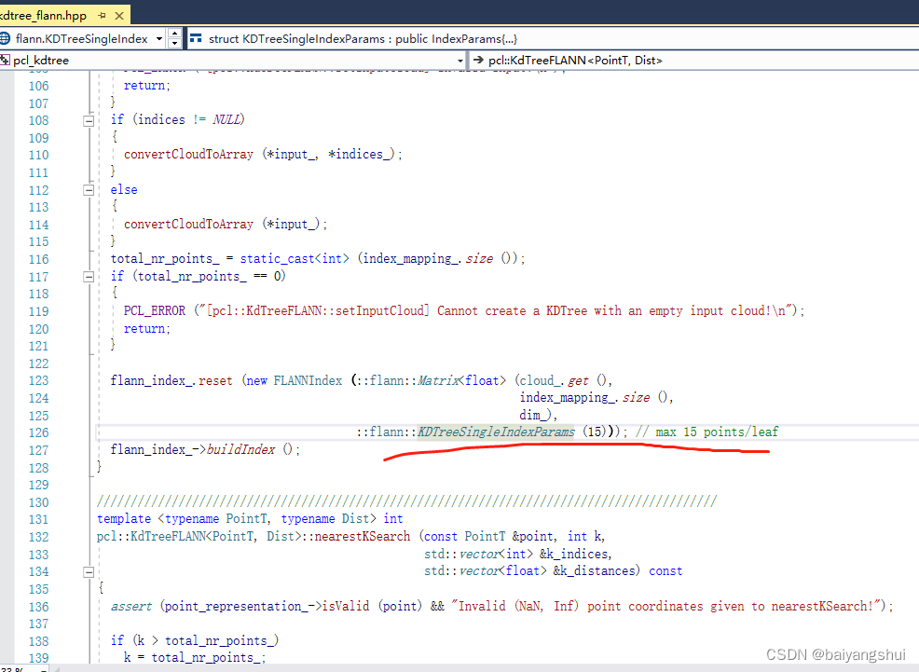Click the arrow icon before pcl::KdTreeFLANN
The height and width of the screenshot is (672, 919).
coord(477,60)
